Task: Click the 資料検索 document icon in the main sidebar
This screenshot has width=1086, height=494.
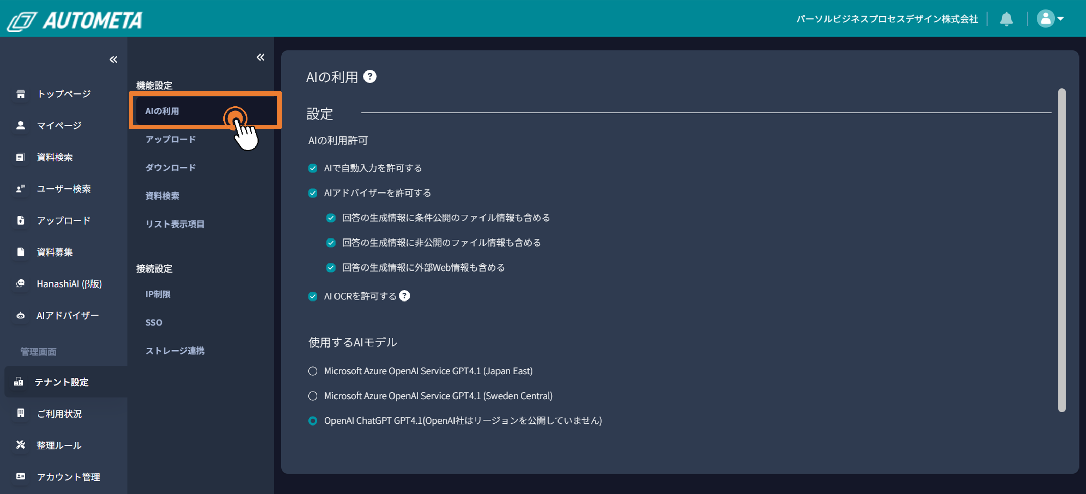Action: point(21,157)
